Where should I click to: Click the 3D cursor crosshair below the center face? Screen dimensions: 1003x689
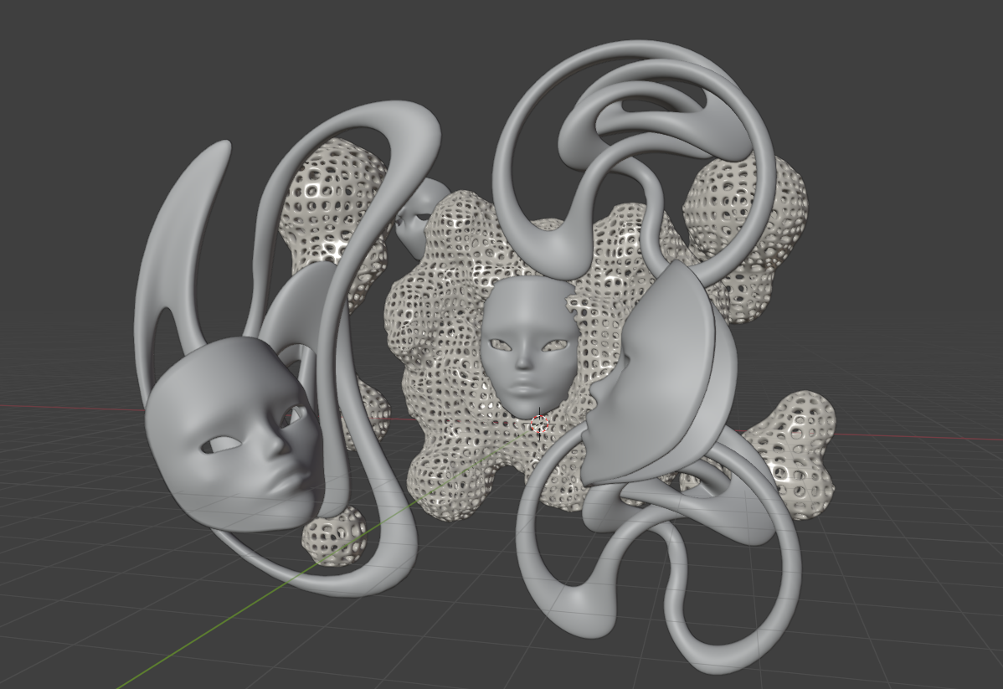click(x=540, y=422)
